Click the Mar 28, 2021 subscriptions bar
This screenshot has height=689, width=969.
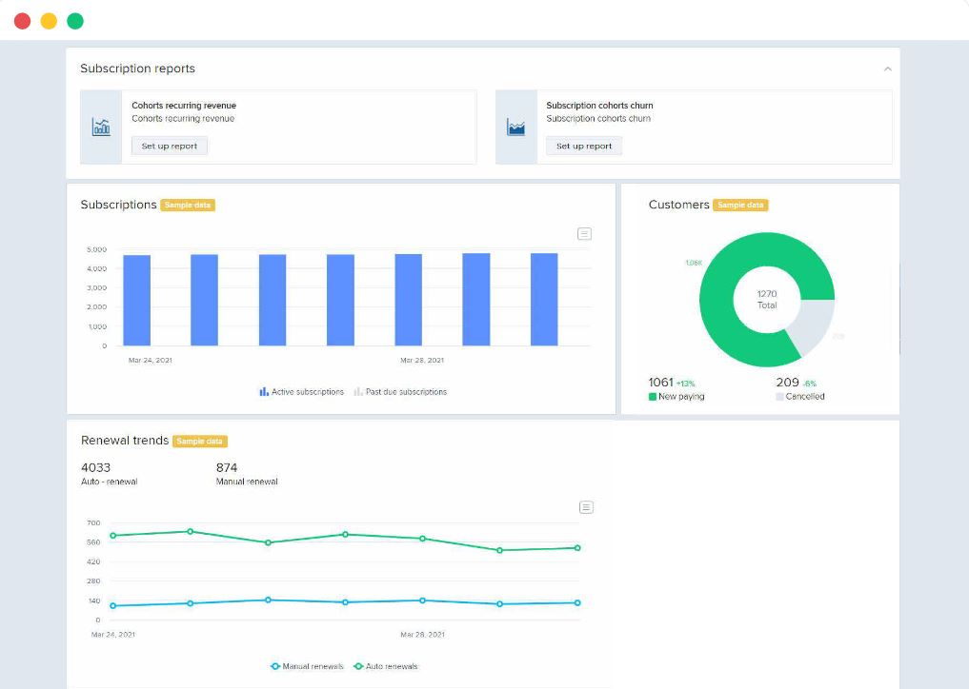(409, 300)
